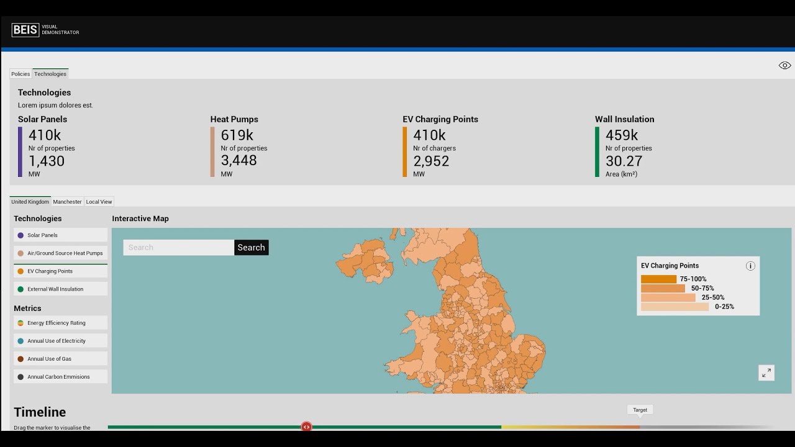Click the red timeline marker handle
Viewport: 795px width, 447px height.
coord(306,427)
